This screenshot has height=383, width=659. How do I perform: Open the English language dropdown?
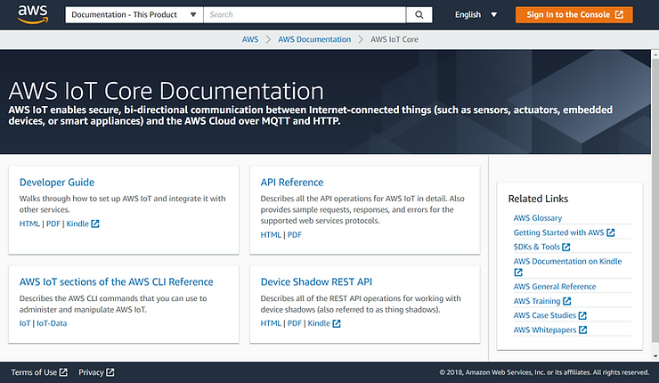pos(476,15)
